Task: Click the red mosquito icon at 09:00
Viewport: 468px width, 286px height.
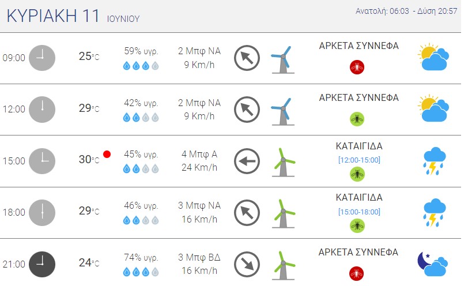Action: [x=357, y=67]
